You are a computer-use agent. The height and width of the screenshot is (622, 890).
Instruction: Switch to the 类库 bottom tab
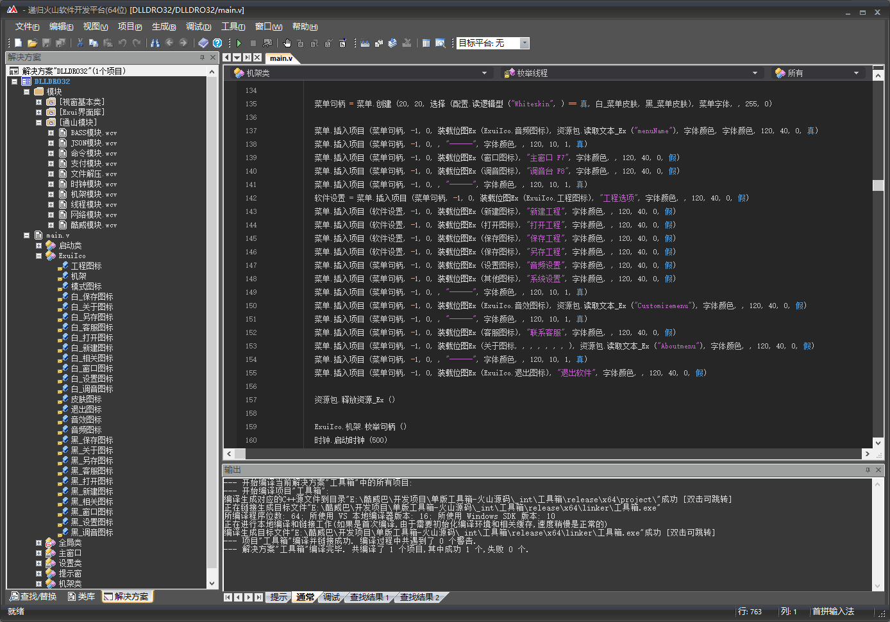pyautogui.click(x=81, y=596)
